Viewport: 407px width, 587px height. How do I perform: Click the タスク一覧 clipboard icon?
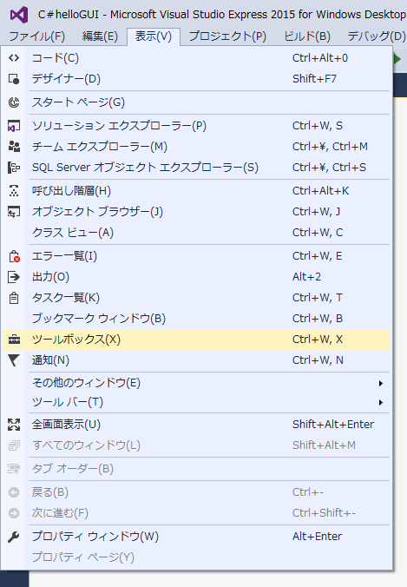click(14, 298)
